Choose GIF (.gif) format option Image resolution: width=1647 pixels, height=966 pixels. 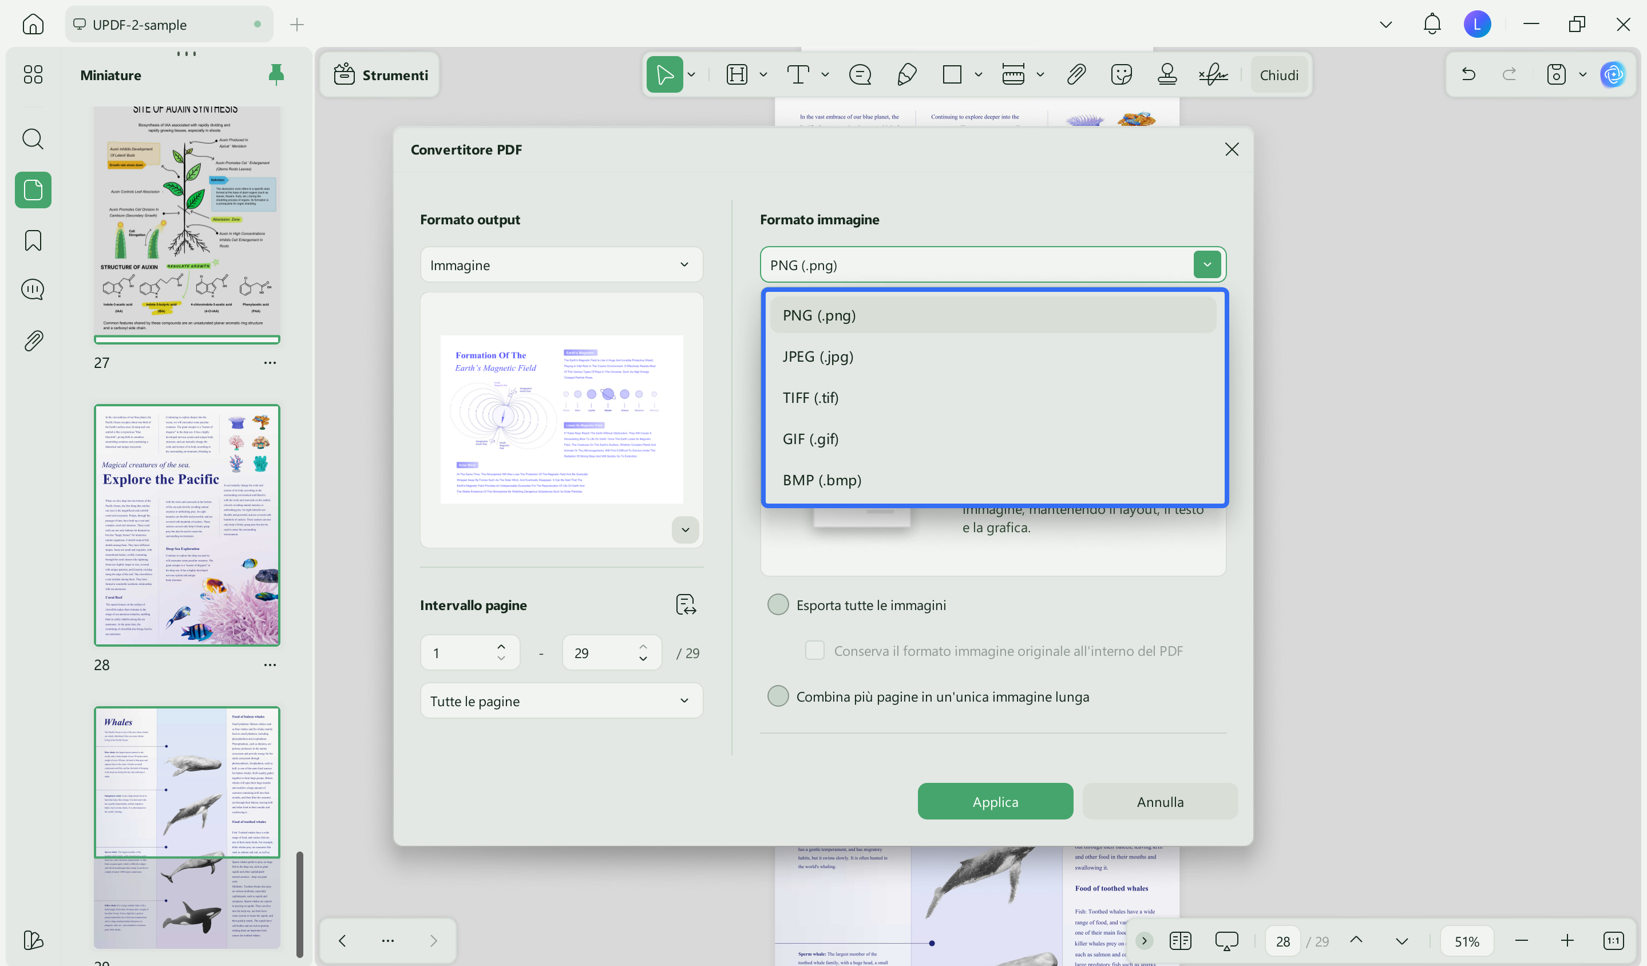(993, 438)
